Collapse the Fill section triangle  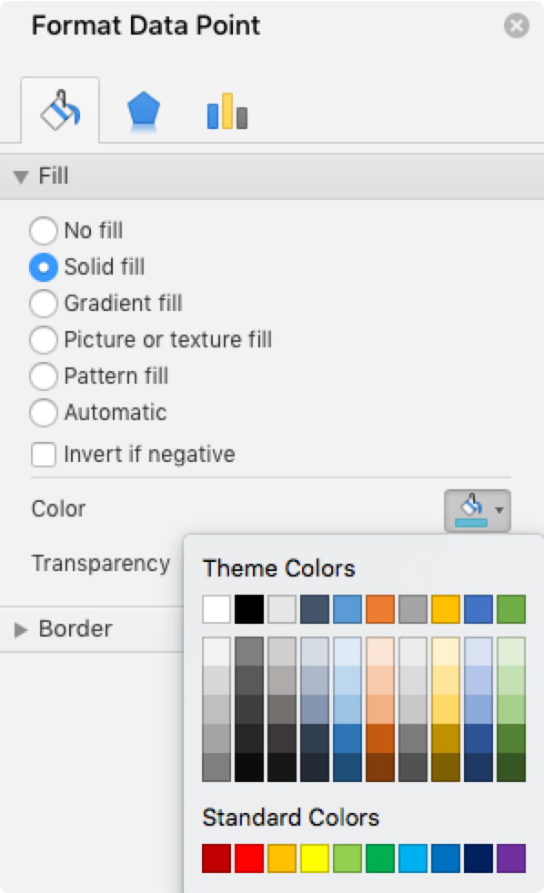[21, 176]
